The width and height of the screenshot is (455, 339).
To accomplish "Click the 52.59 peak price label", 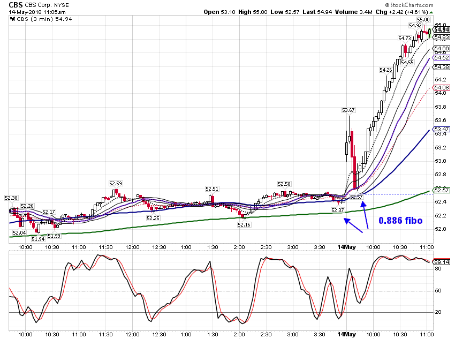I will (116, 184).
